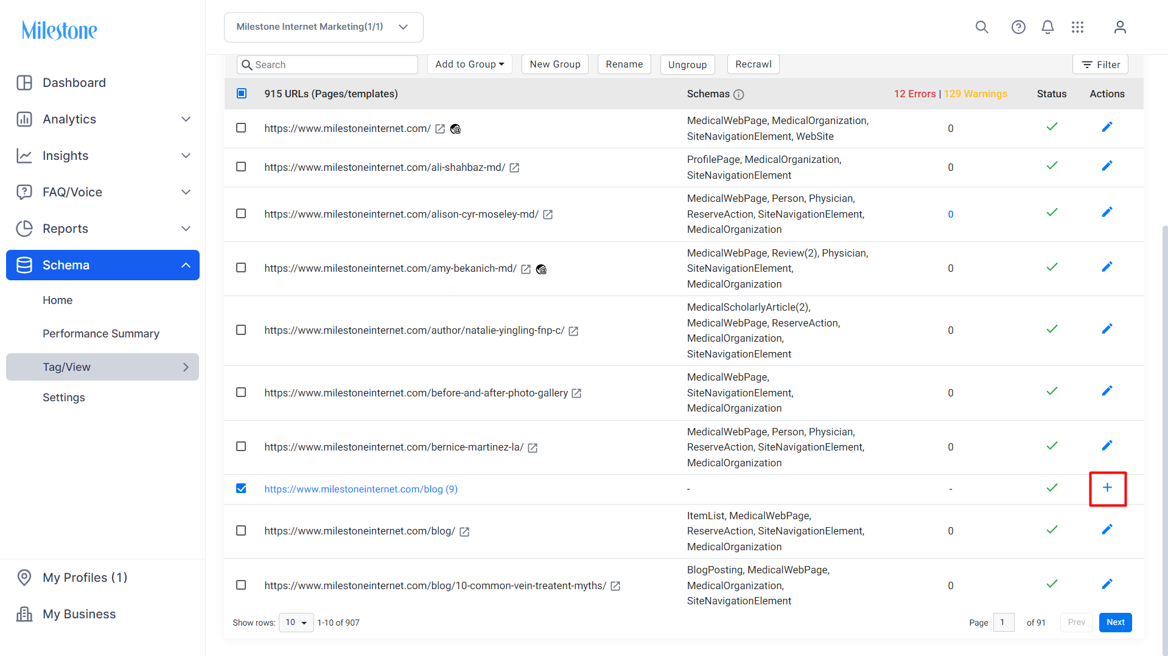Open amy-bekanich-md external link icon

pyautogui.click(x=526, y=269)
